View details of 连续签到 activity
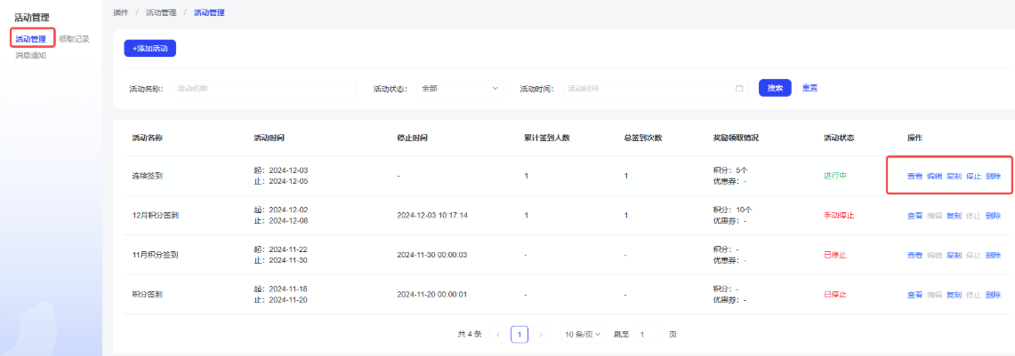This screenshot has width=1015, height=356. [x=914, y=176]
